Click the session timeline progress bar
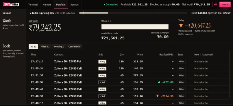The height and width of the screenshot is (106, 233). (133, 13)
